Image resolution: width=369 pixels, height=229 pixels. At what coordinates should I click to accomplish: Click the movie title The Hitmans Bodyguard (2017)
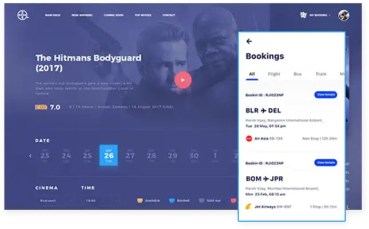(x=88, y=63)
